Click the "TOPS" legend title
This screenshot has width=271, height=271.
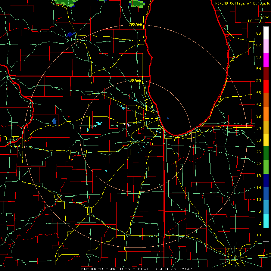[x=265, y=18]
